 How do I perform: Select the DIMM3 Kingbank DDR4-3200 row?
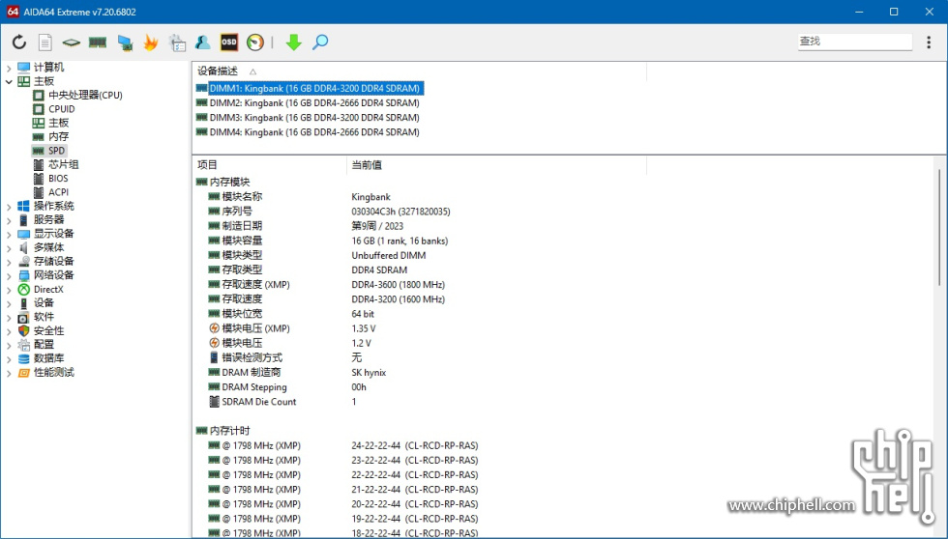314,118
